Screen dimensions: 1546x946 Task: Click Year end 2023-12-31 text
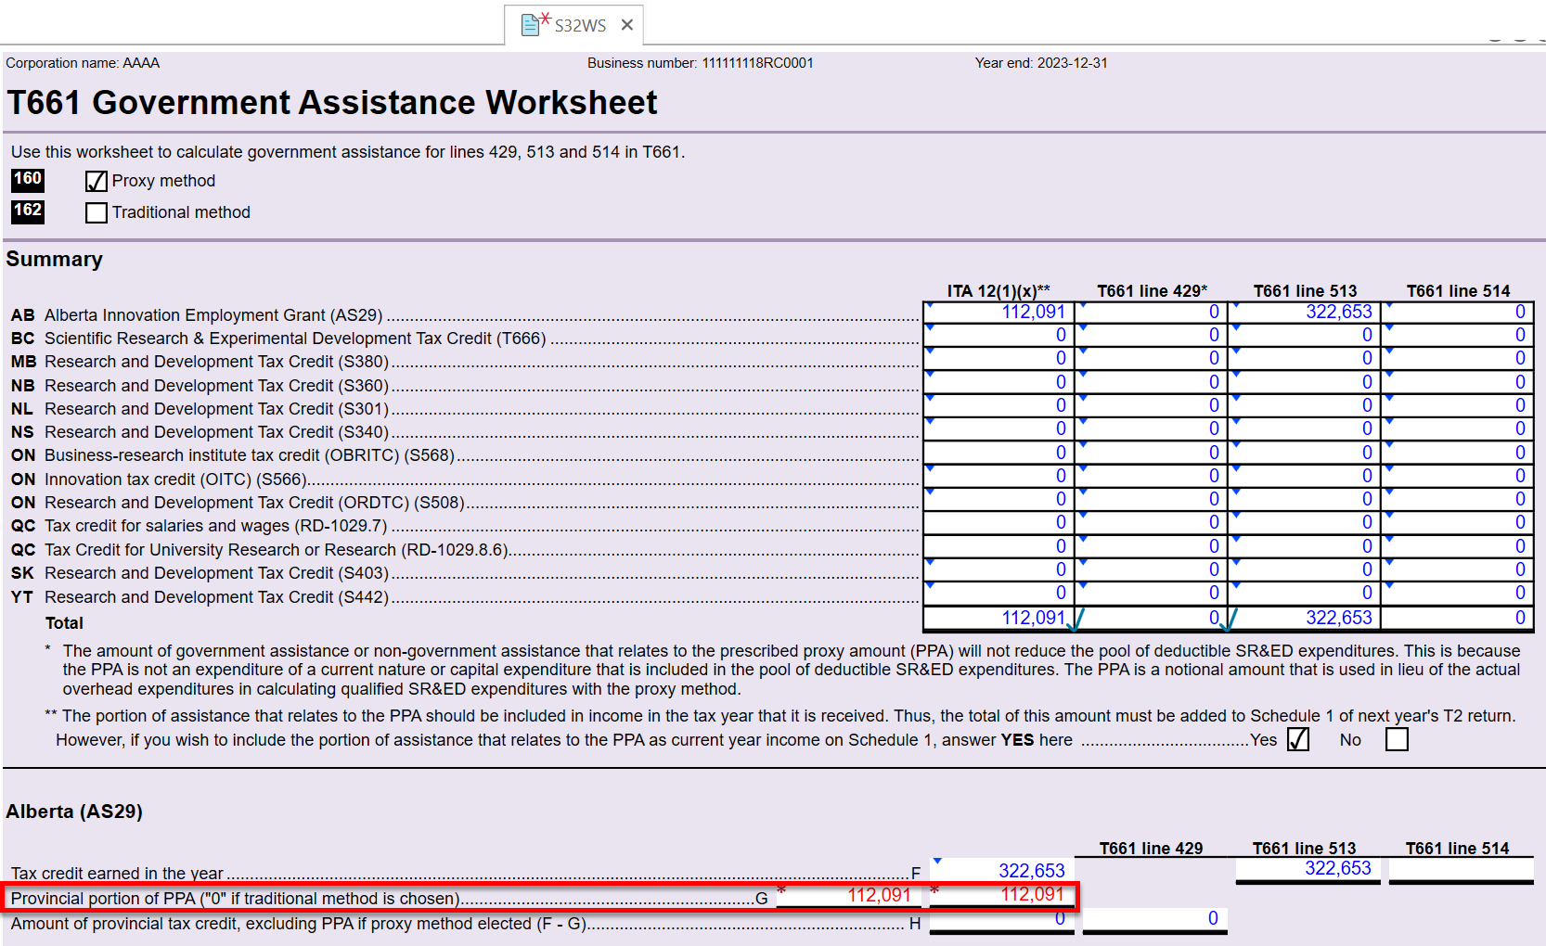[x=1041, y=63]
